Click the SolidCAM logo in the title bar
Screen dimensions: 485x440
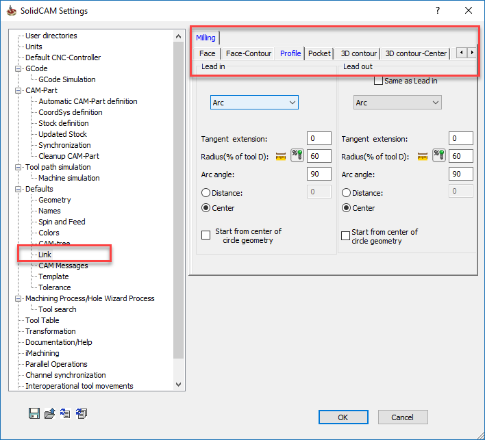point(12,10)
